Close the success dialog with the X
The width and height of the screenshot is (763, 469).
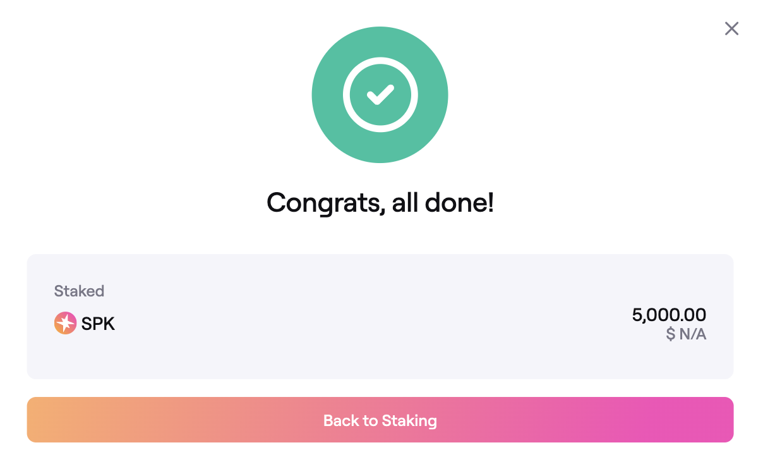tap(731, 28)
